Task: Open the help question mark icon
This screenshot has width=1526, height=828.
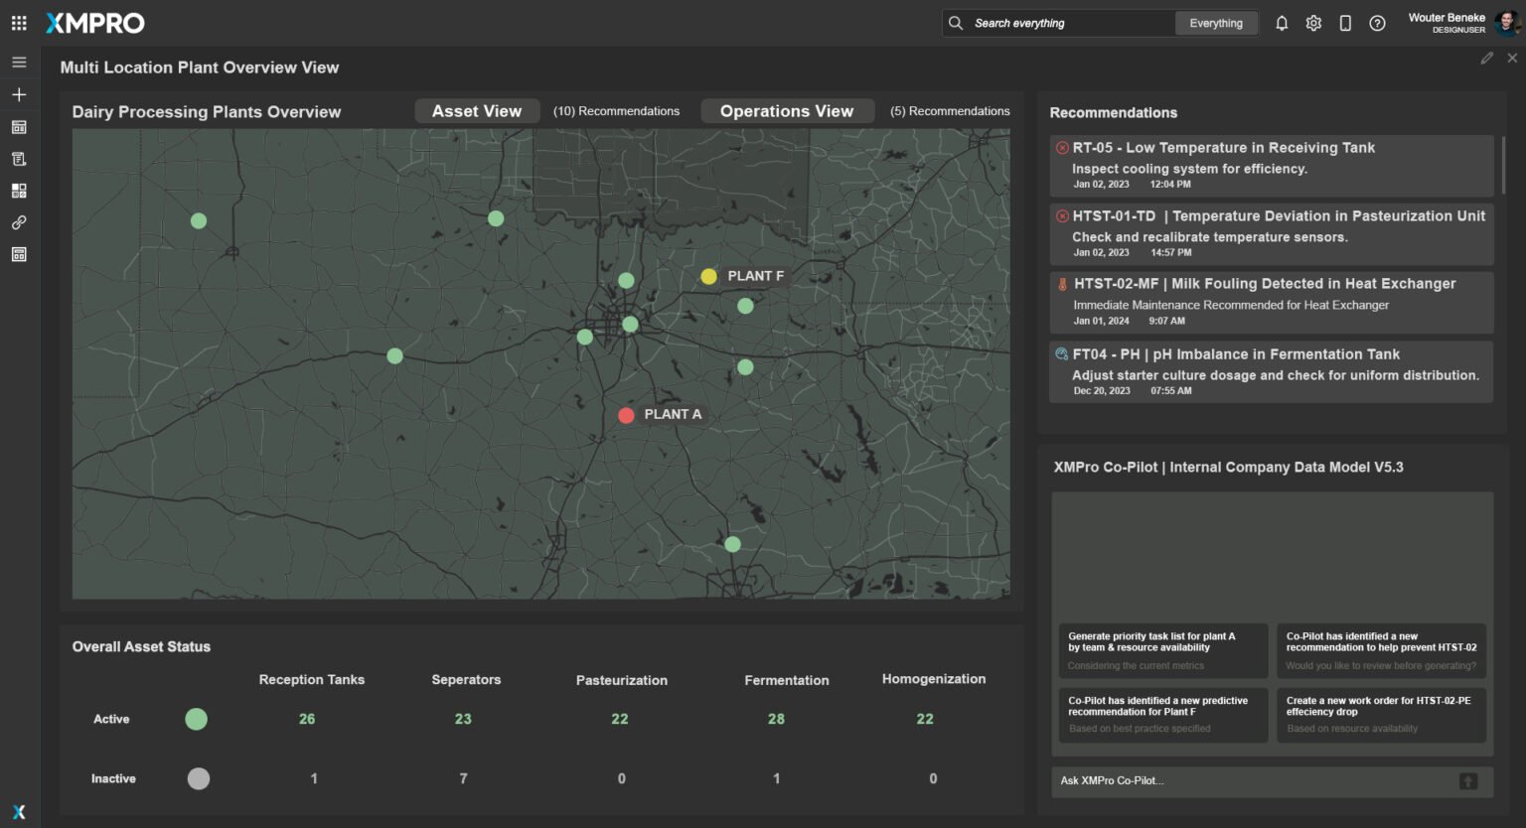Action: (1377, 23)
